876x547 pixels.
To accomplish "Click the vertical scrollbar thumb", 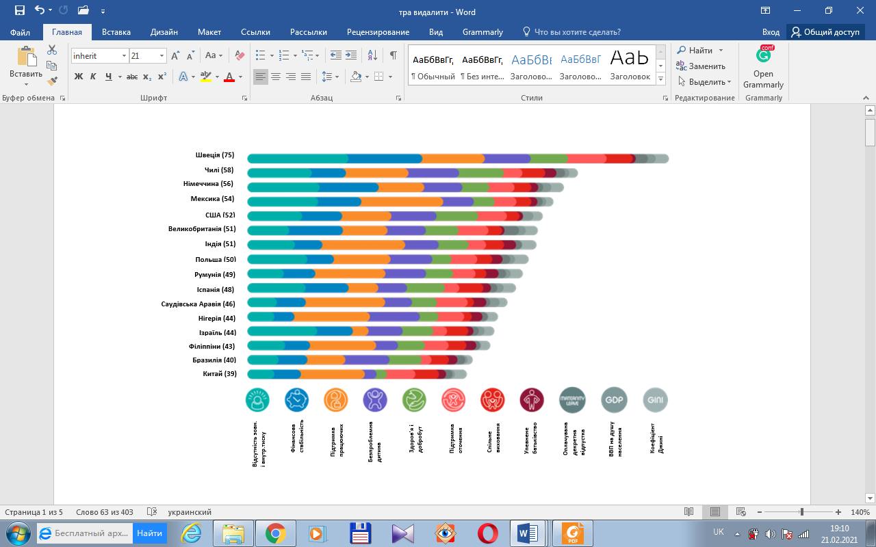I will [x=870, y=132].
